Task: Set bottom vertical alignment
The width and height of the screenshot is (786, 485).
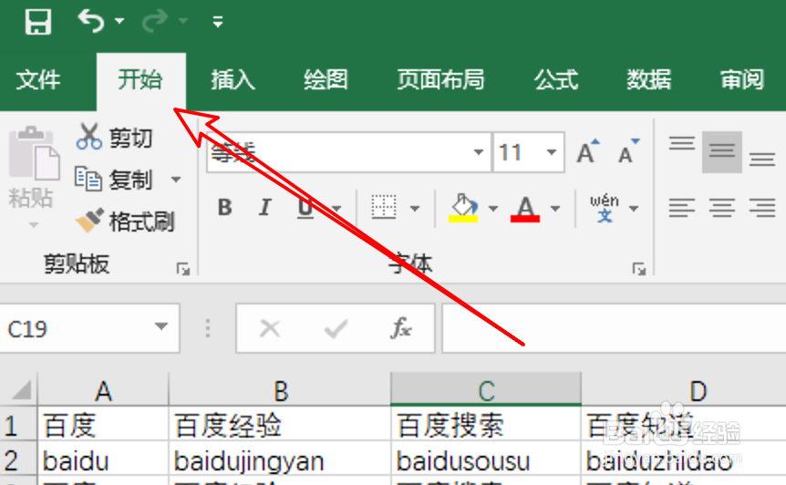Action: (x=762, y=160)
